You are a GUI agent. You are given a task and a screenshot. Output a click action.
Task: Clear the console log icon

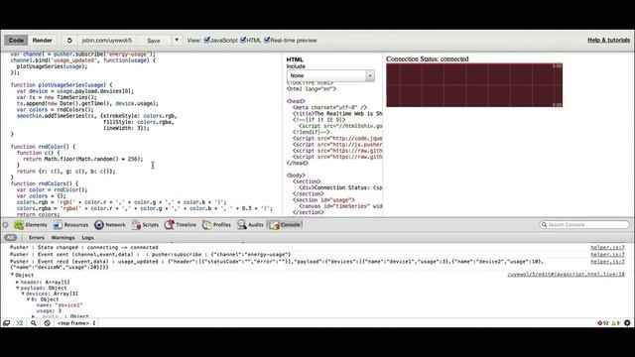pyautogui.click(x=47, y=323)
